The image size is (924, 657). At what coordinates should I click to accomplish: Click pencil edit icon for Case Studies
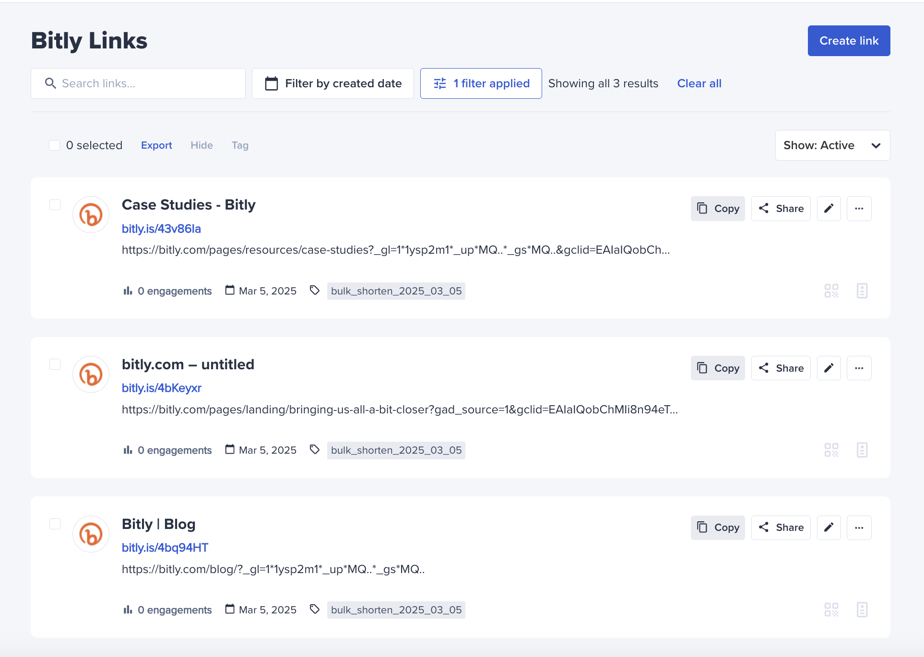829,209
